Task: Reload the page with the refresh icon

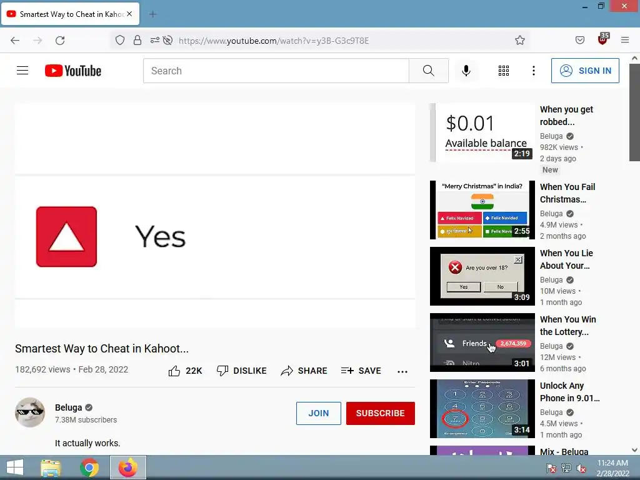Action: tap(60, 41)
